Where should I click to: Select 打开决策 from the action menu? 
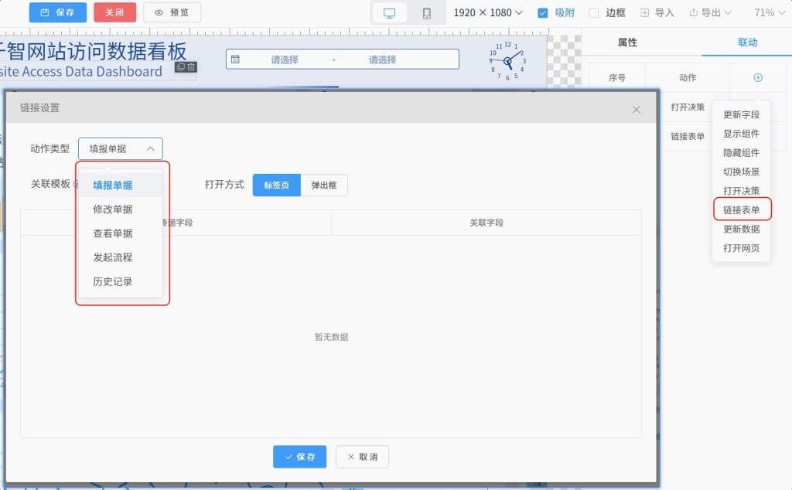tap(742, 191)
